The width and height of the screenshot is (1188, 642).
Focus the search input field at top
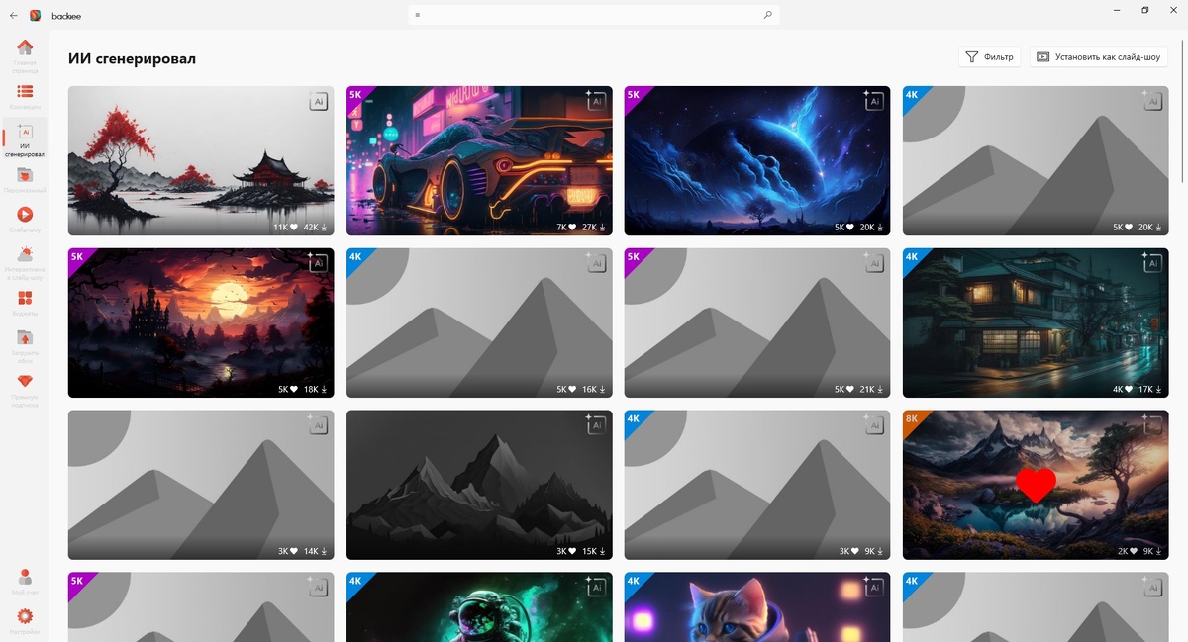(x=594, y=15)
